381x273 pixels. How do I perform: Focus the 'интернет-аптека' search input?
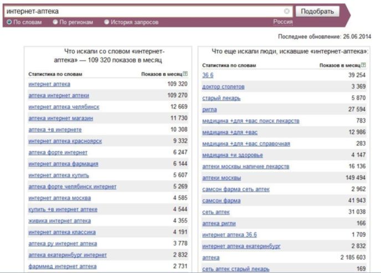pyautogui.click(x=145, y=11)
